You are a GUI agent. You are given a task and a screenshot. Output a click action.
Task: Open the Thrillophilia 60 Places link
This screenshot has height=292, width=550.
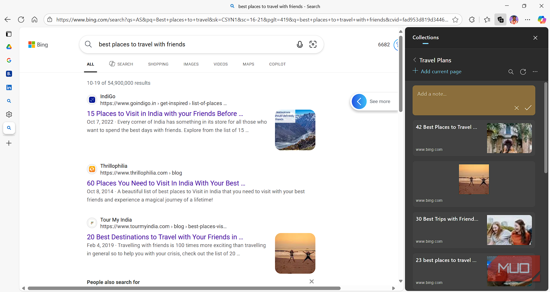[166, 183]
